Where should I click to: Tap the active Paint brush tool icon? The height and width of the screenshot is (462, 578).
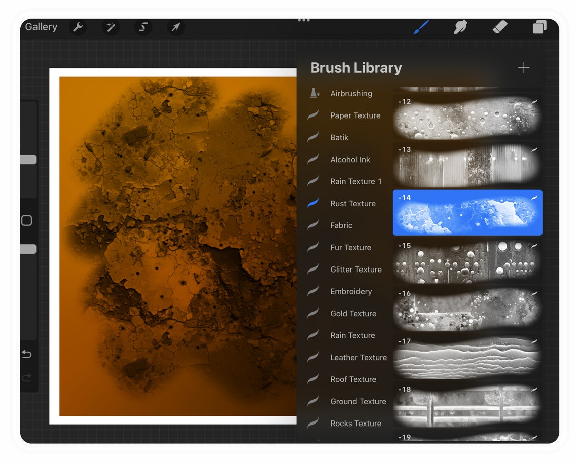420,27
